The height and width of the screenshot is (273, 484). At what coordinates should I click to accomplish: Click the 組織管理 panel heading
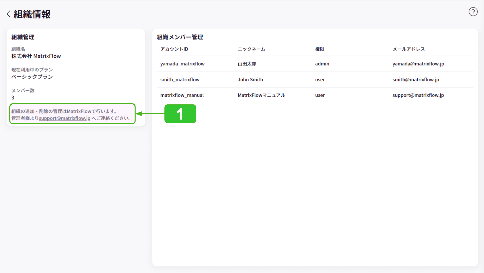click(x=23, y=37)
